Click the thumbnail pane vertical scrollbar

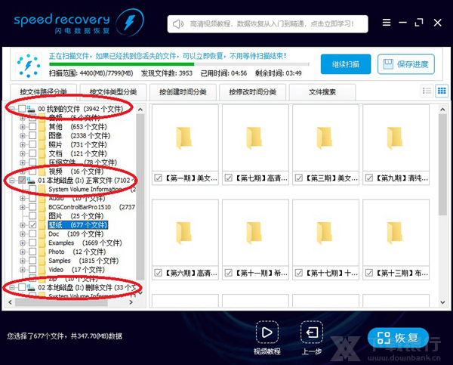click(442, 164)
